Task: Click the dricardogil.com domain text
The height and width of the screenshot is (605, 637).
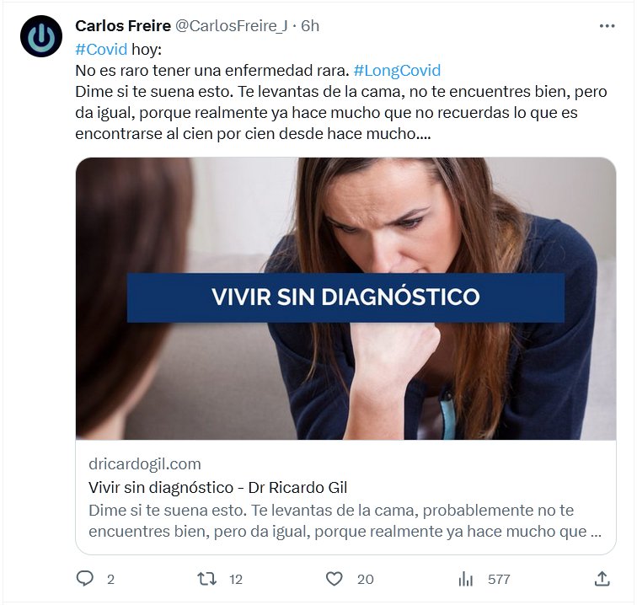Action: (x=145, y=464)
